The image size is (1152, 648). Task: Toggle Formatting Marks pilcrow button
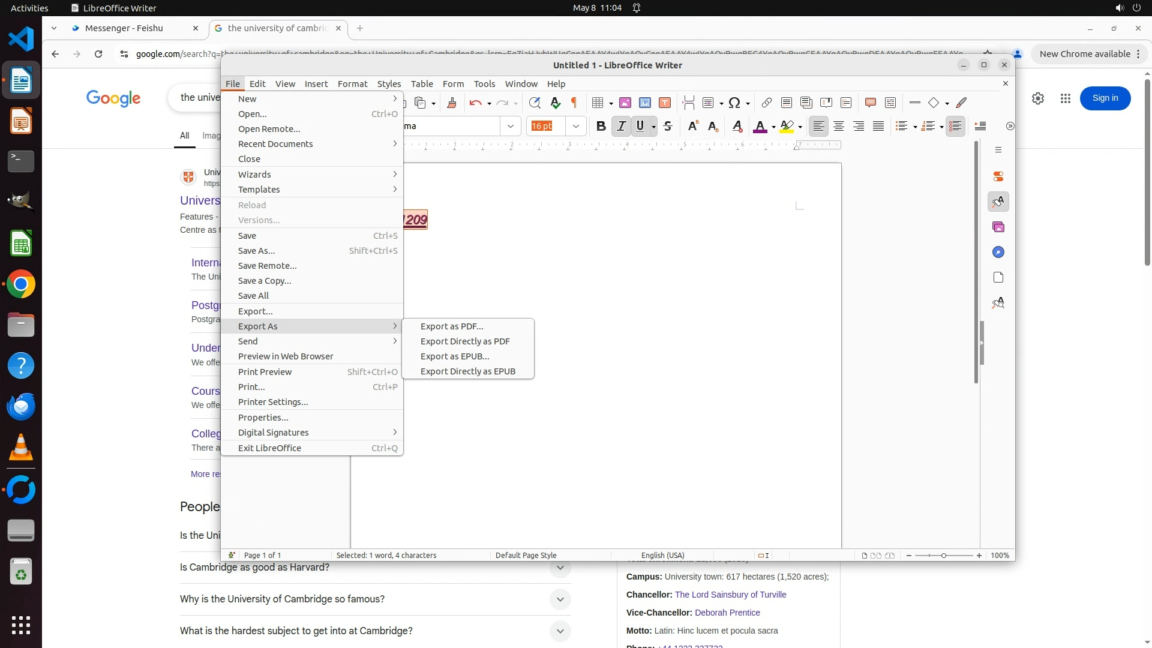click(x=574, y=103)
